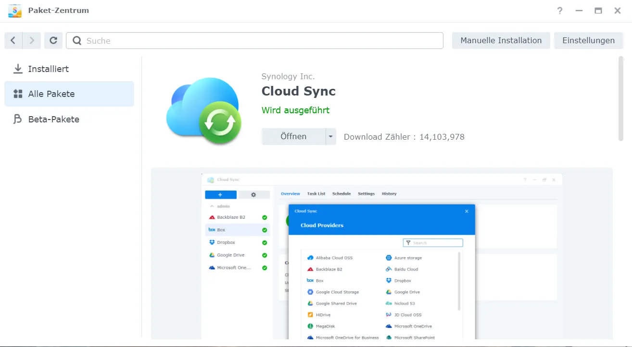This screenshot has height=347, width=632.
Task: Minimize the Paket-Zentrum window
Action: pyautogui.click(x=579, y=11)
